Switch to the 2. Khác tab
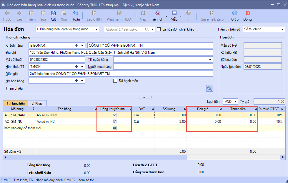Viewport: 288px width, 183px height. point(37,103)
